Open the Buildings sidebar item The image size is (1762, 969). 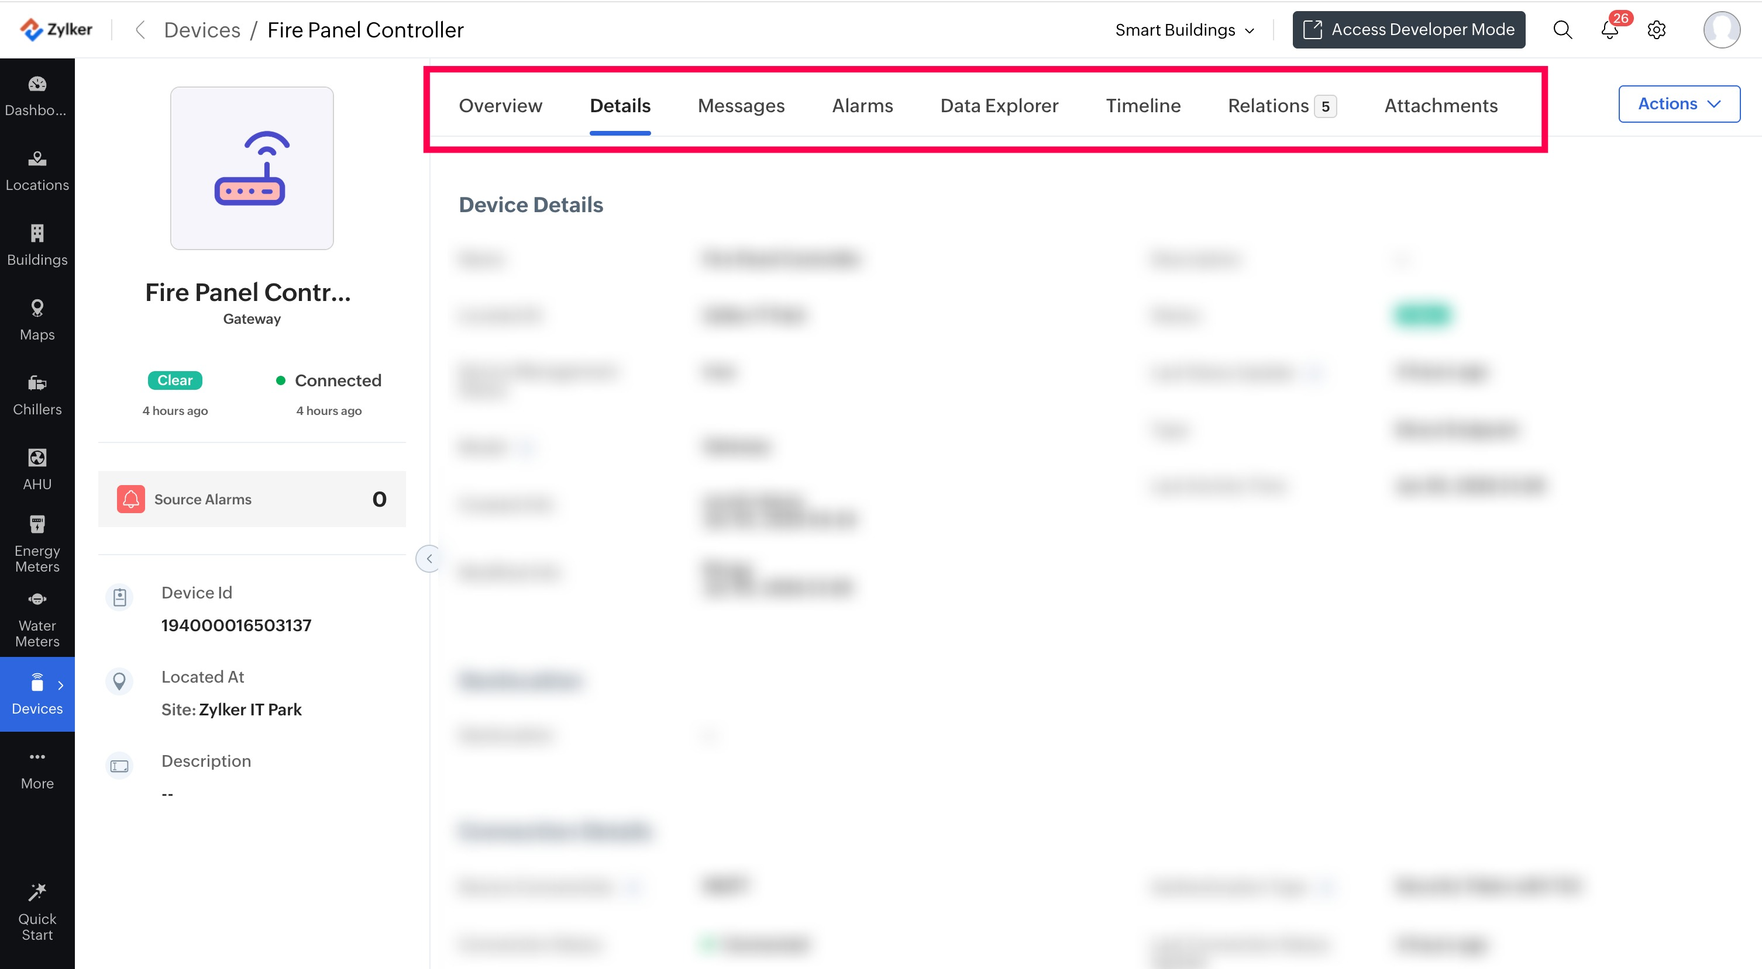click(x=37, y=245)
